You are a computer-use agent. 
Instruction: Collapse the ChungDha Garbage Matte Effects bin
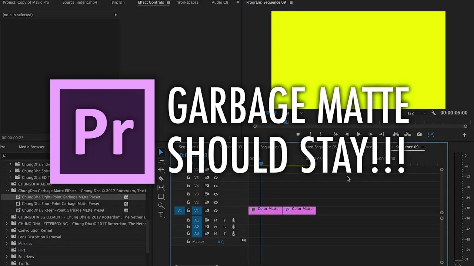(7, 191)
